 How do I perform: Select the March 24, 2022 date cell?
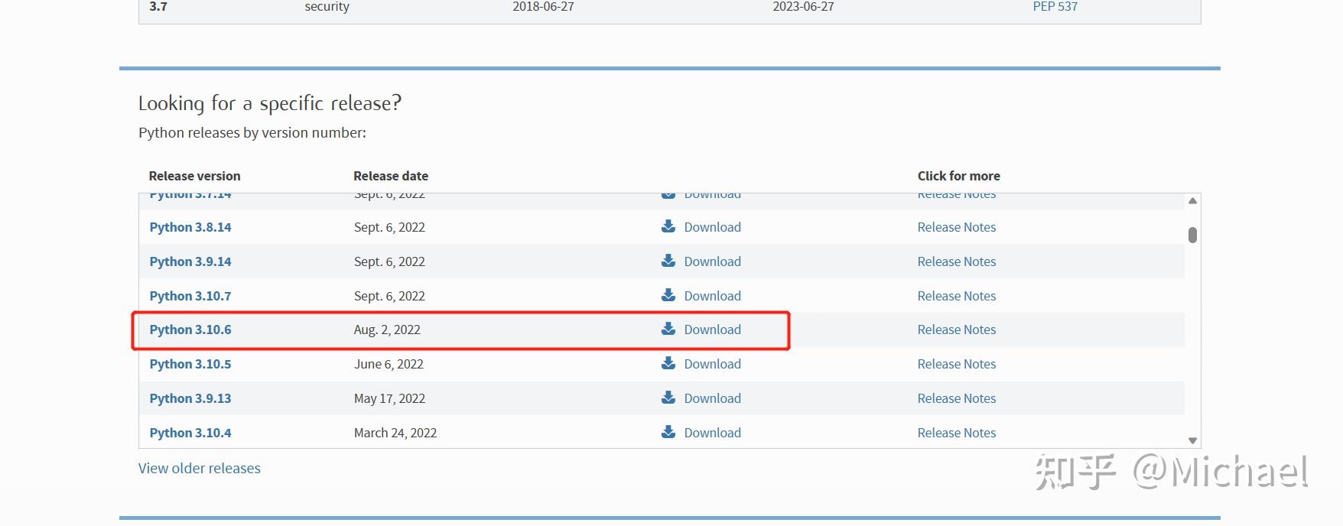pos(395,433)
